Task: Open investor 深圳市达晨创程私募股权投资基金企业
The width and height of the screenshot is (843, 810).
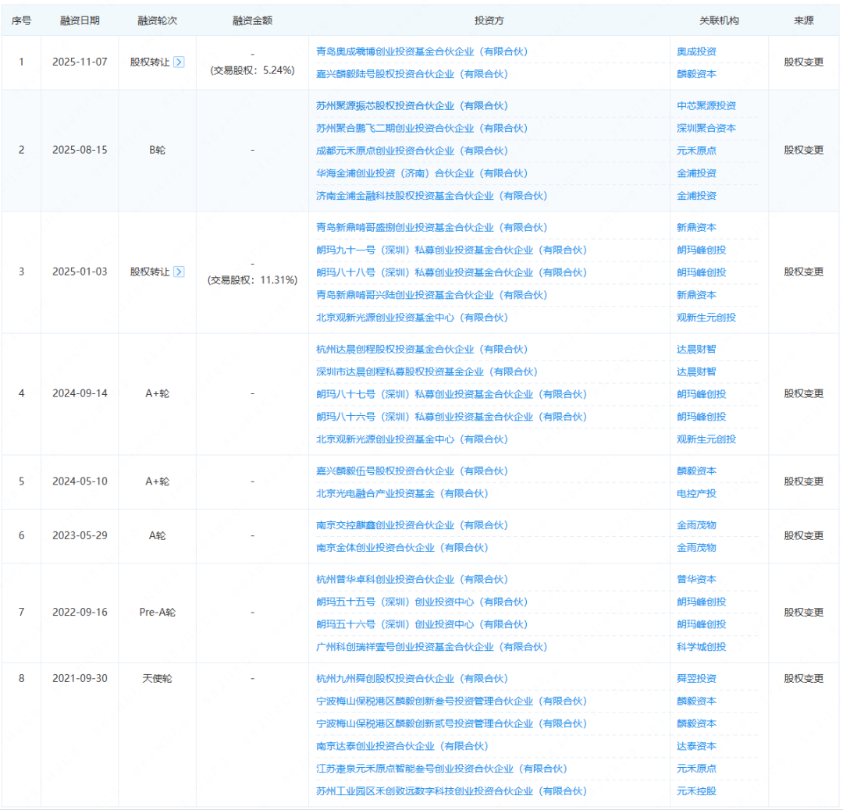Action: point(427,372)
